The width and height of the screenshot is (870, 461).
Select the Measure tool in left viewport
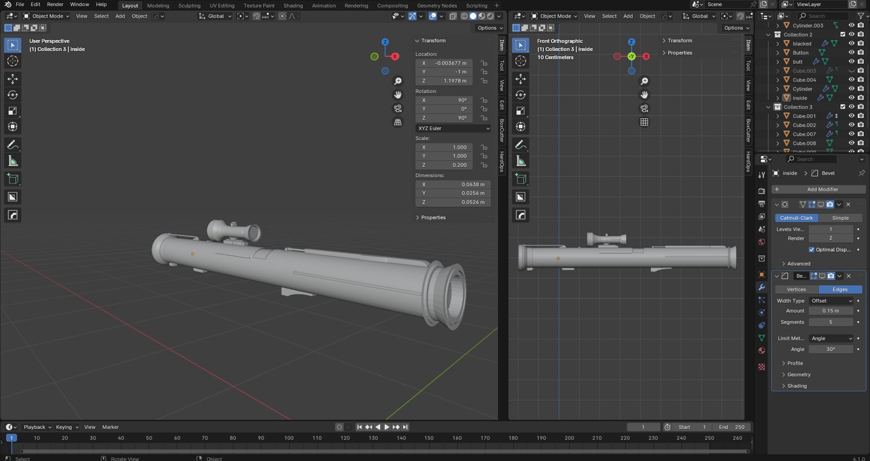(12, 161)
